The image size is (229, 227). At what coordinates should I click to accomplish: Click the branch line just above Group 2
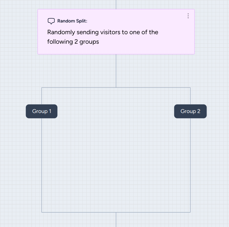(190, 96)
